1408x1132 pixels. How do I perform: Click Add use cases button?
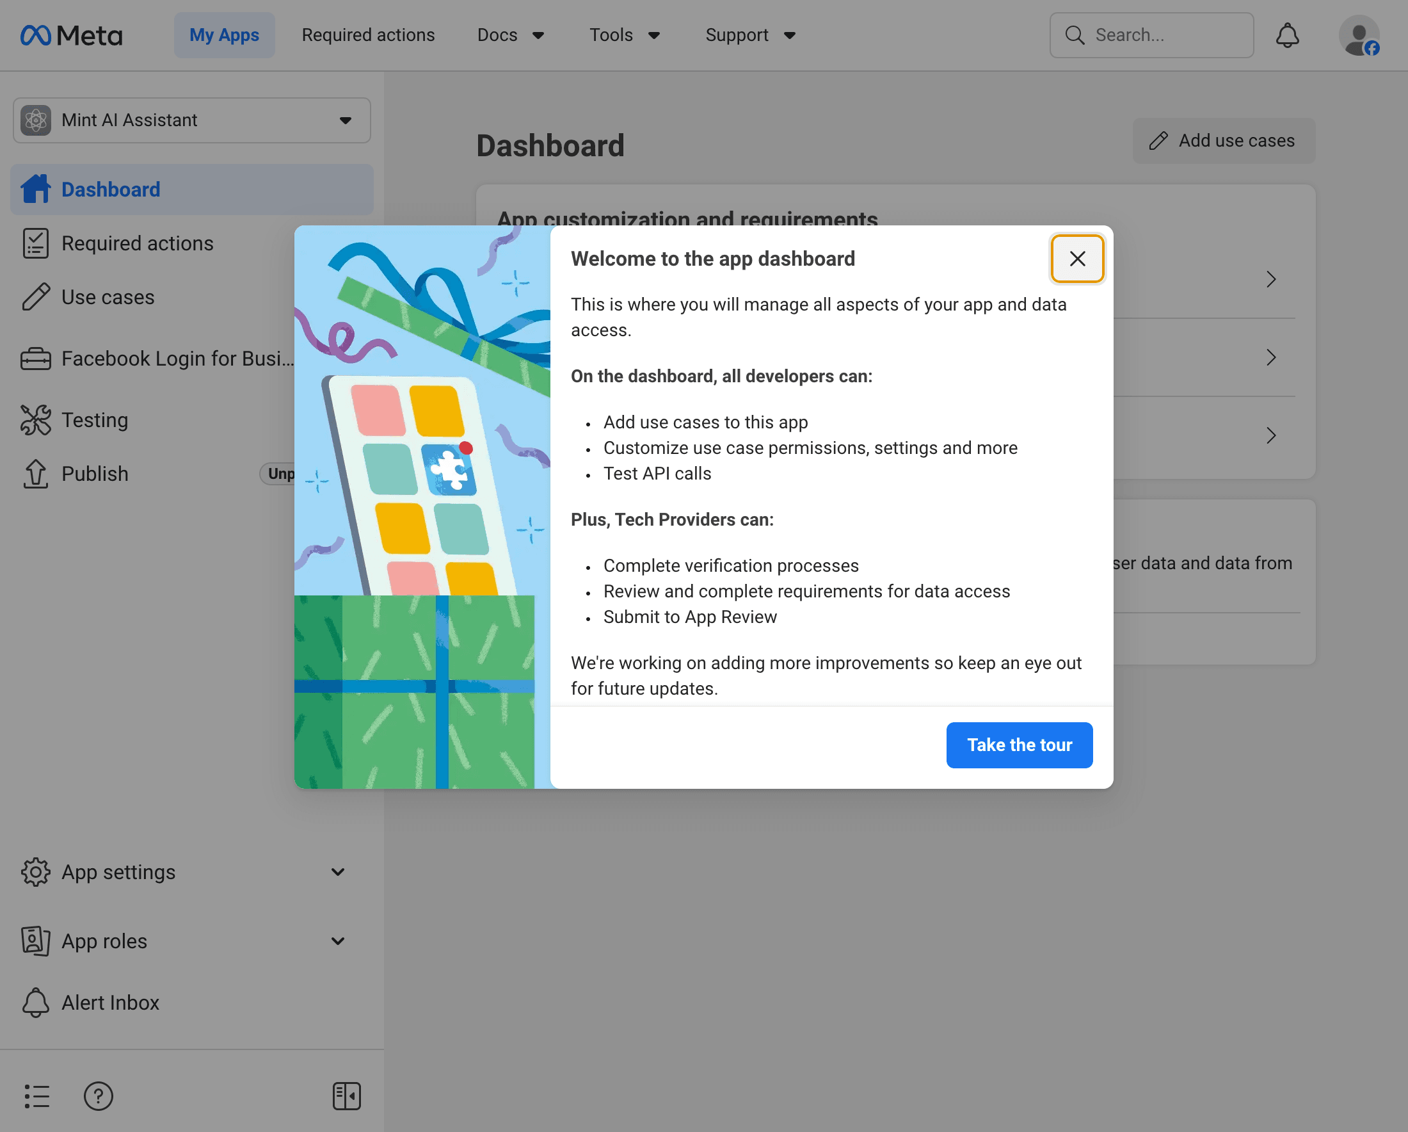[1223, 140]
